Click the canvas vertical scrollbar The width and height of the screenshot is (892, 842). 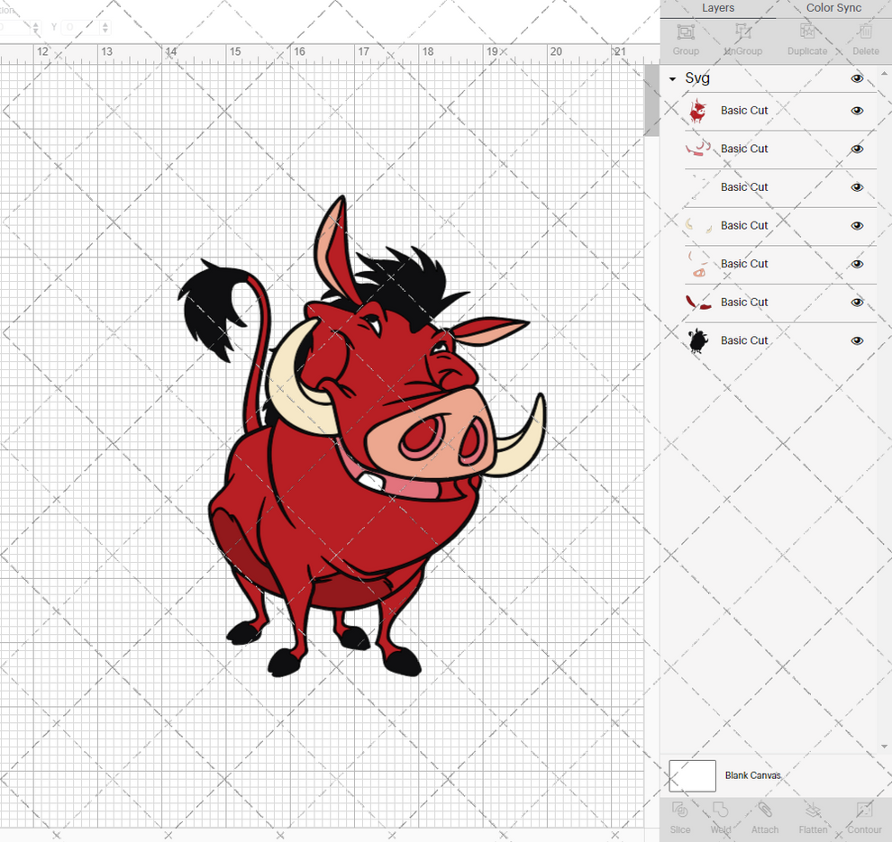(651, 99)
